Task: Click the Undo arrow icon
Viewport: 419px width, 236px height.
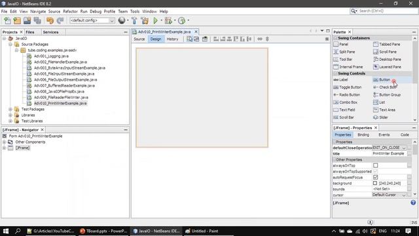Action: [50, 20]
